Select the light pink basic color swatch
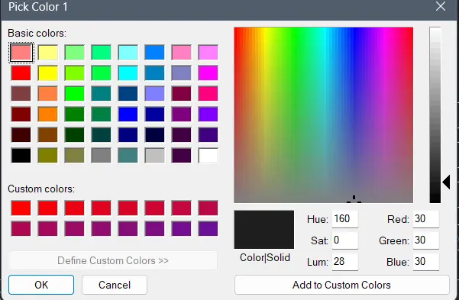Screen dimensions: 459x300 182,53
